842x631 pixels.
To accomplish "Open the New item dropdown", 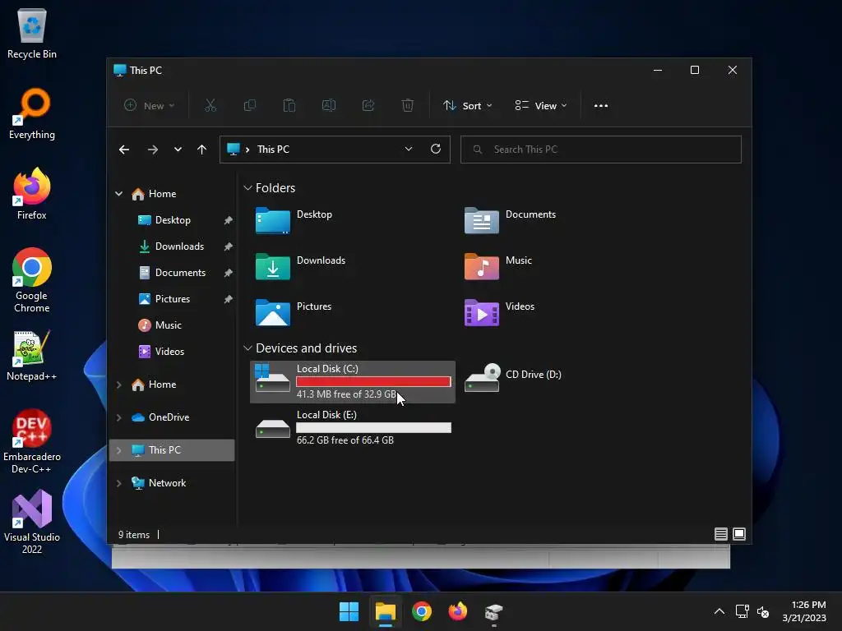I will click(x=150, y=106).
